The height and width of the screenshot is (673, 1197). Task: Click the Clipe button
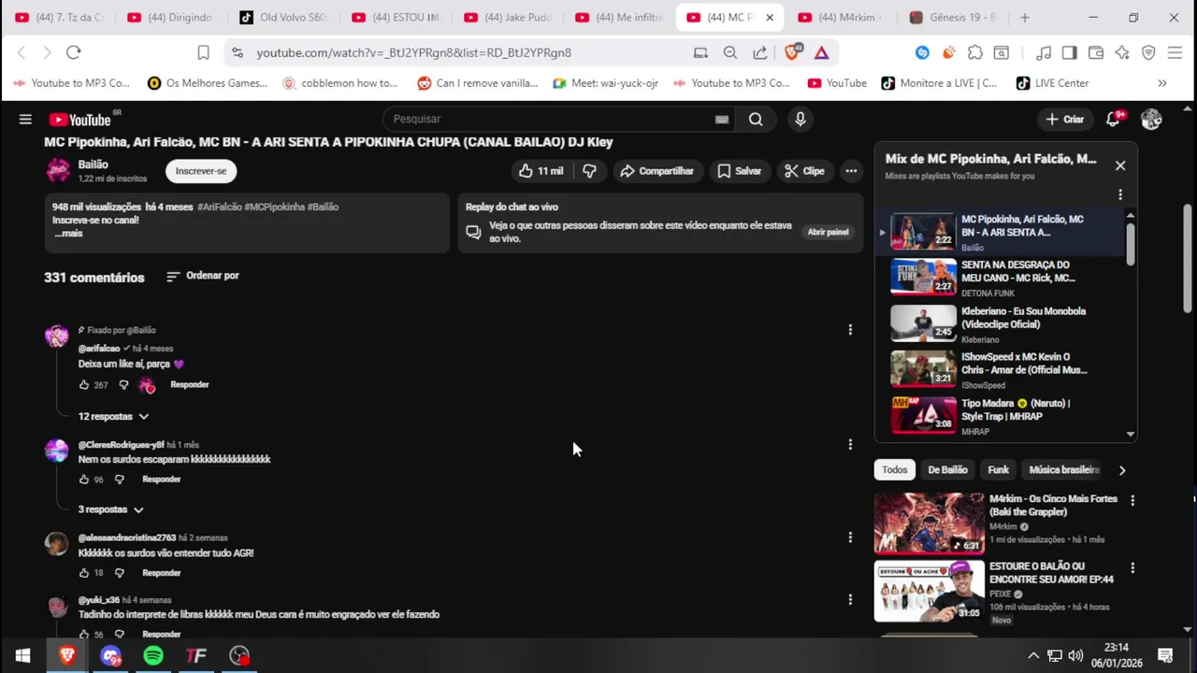pyautogui.click(x=804, y=171)
